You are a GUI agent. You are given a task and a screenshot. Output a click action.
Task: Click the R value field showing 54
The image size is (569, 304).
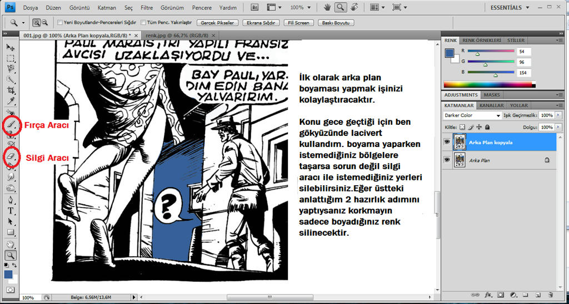[524, 52]
